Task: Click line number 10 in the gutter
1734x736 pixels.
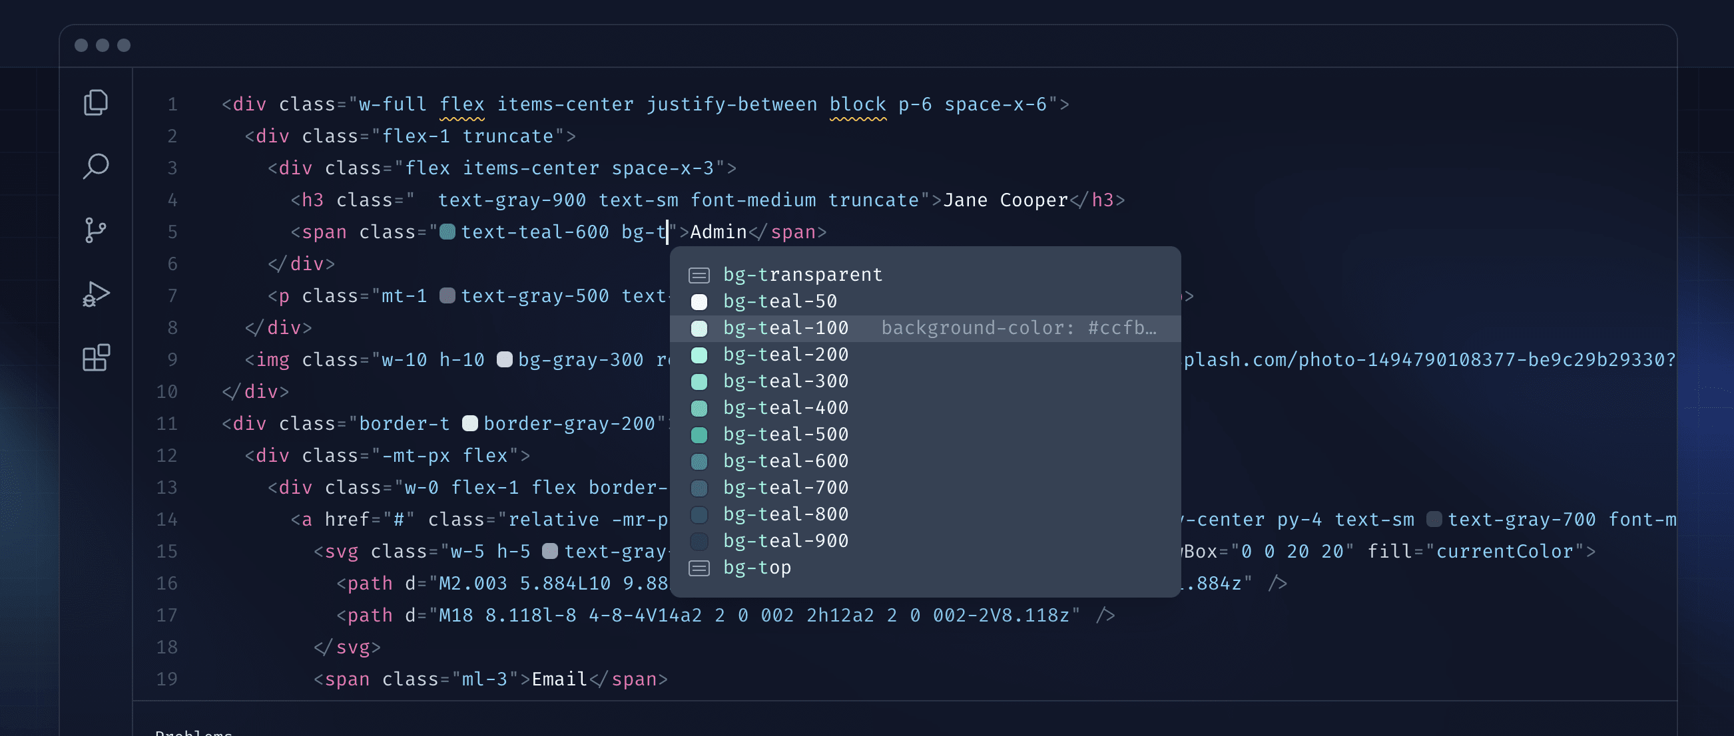Action: point(167,392)
